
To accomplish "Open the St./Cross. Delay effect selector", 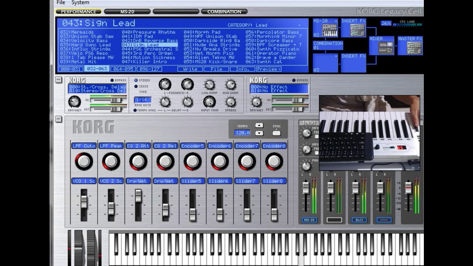I will click(97, 89).
